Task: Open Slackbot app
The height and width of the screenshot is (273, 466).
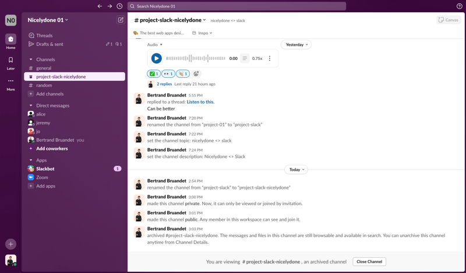Action: (x=75, y=169)
